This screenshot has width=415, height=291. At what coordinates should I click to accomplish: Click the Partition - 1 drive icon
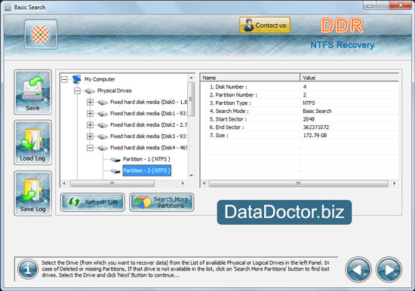[115, 159]
